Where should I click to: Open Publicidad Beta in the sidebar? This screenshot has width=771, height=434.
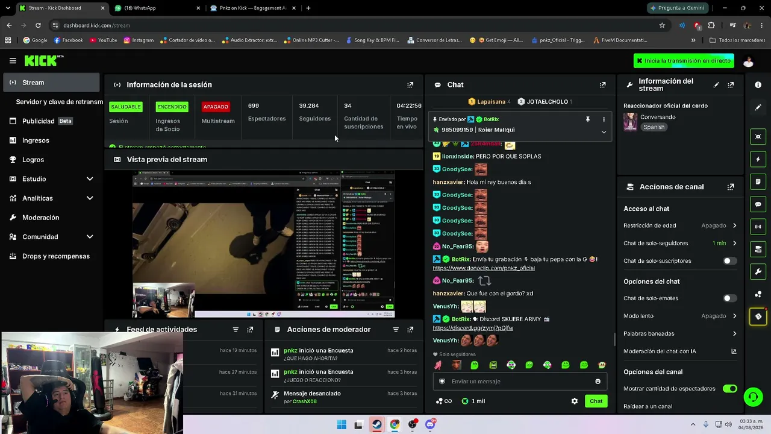click(52, 121)
